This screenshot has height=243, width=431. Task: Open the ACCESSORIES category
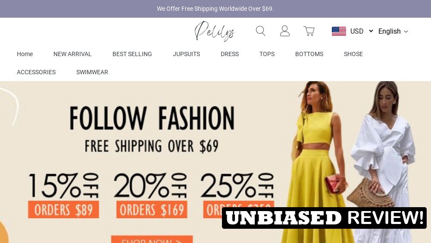36,72
